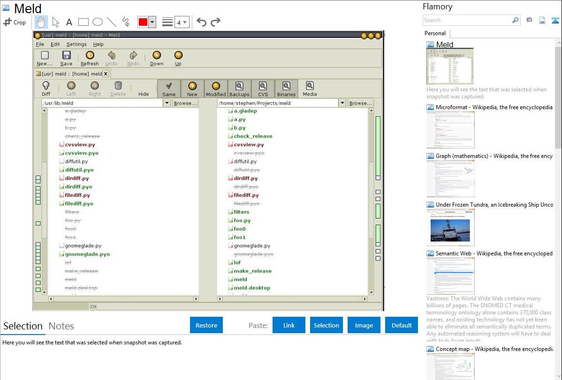
Task: Click the Refresh toolbar icon
Action: coord(90,59)
